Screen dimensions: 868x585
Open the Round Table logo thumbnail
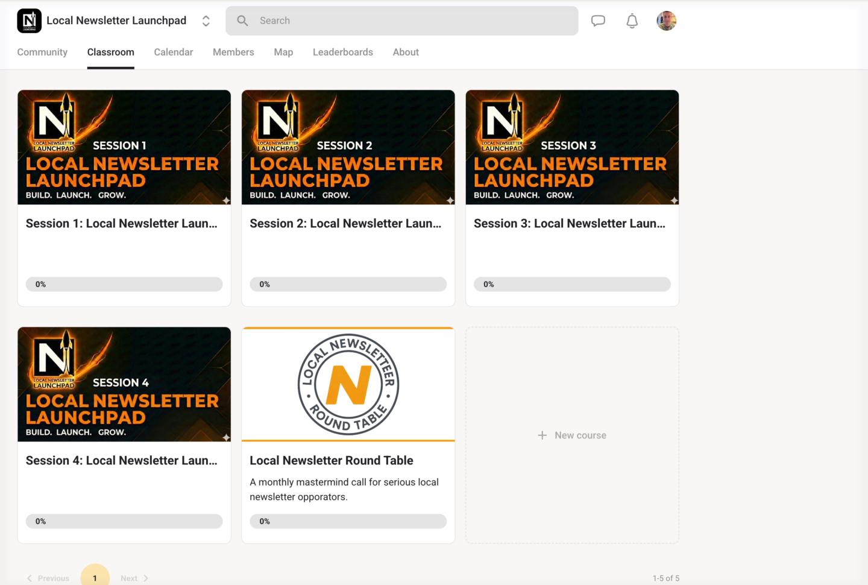[348, 384]
